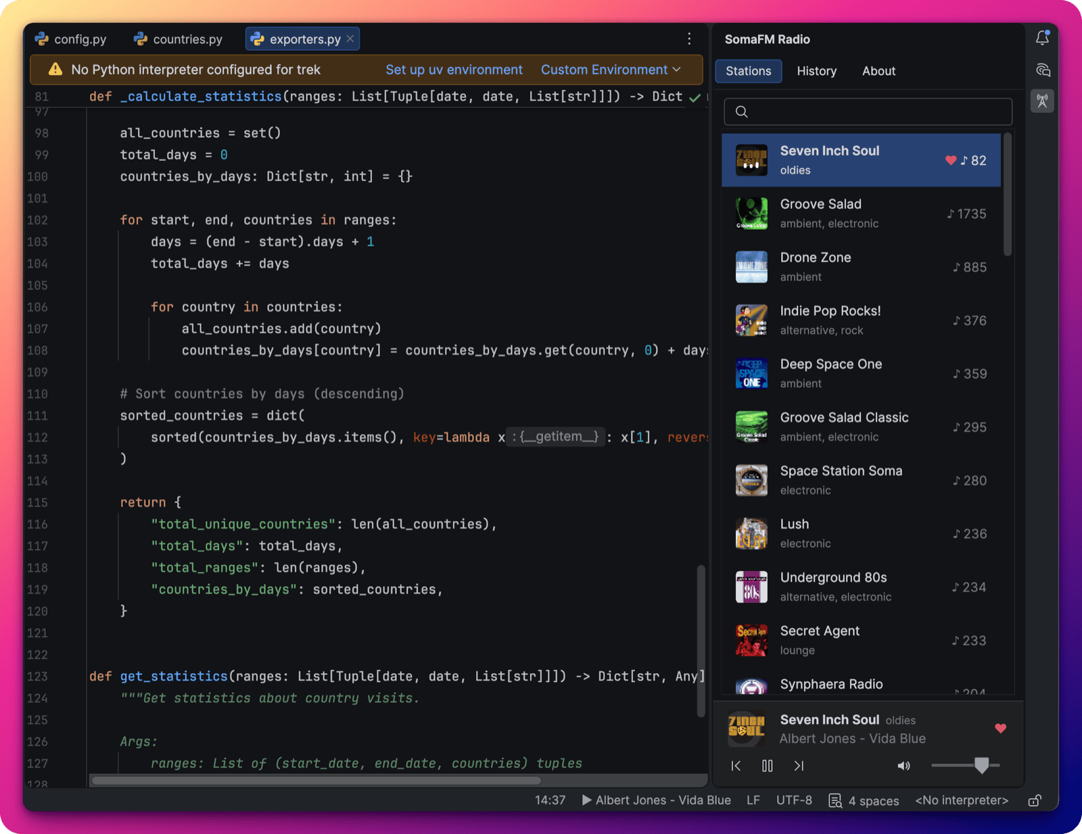Click the Secret Agent station artwork
The width and height of the screenshot is (1082, 834).
coord(751,641)
